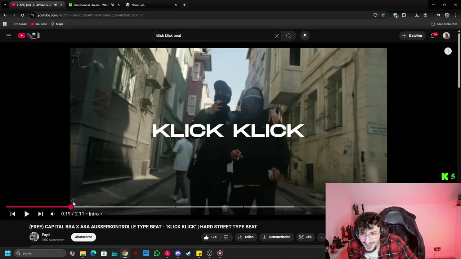Open the browser history clock icon
Viewport: 461px width, 259px height.
425,15
